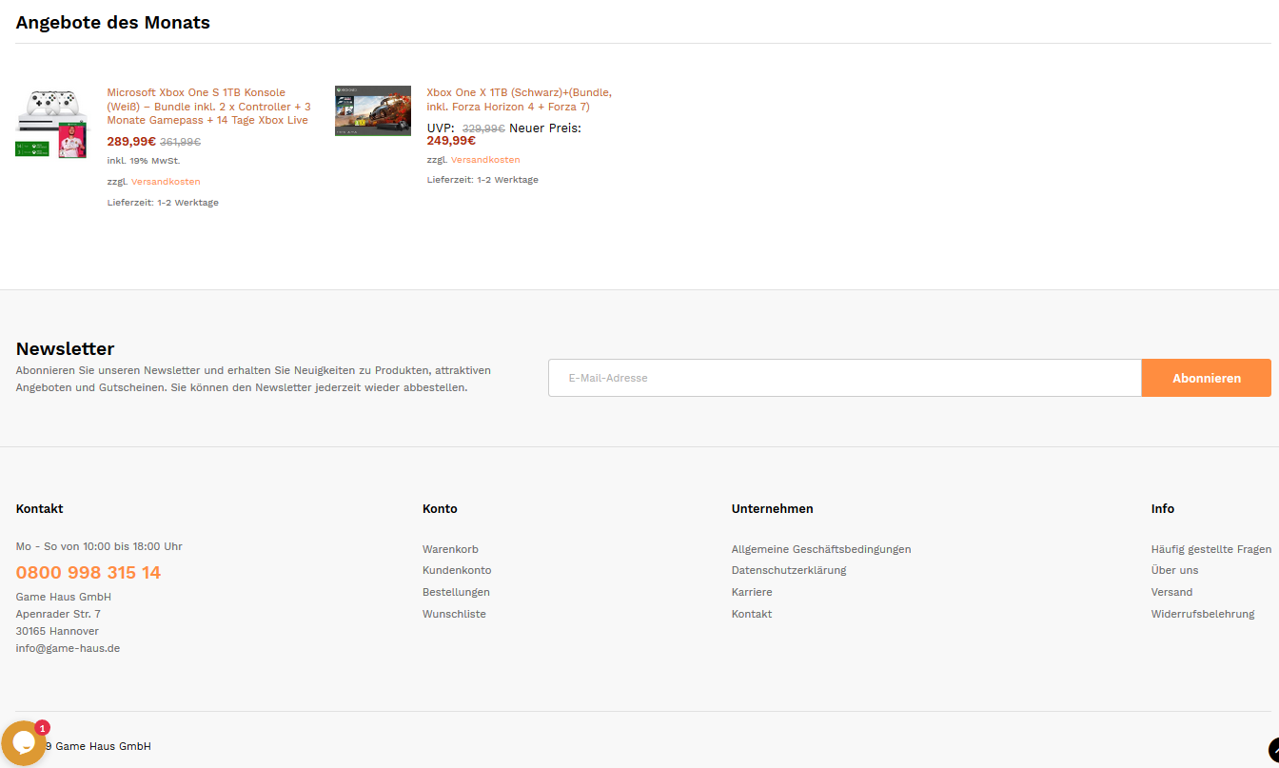This screenshot has height=768, width=1279.
Task: Open Microsoft Xbox One S 1TB product link
Action: [208, 107]
